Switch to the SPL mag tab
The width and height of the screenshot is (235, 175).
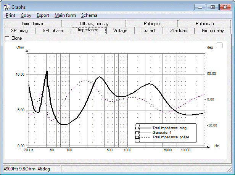(19, 31)
